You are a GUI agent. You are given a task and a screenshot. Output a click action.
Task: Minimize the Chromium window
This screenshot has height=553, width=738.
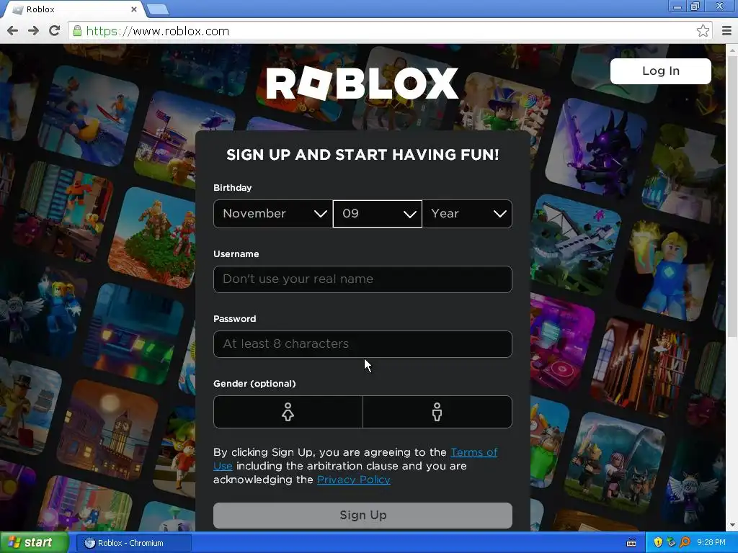click(x=677, y=6)
